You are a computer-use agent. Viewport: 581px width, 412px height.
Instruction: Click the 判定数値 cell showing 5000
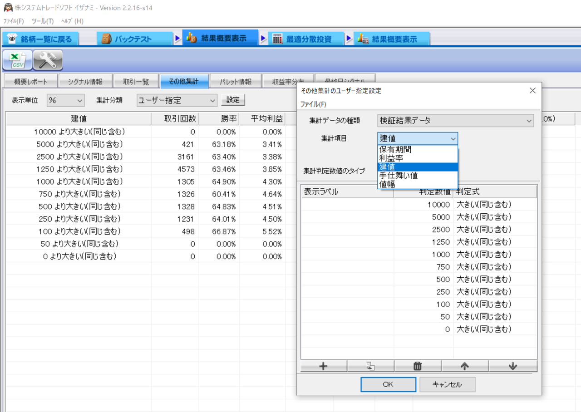click(x=423, y=217)
